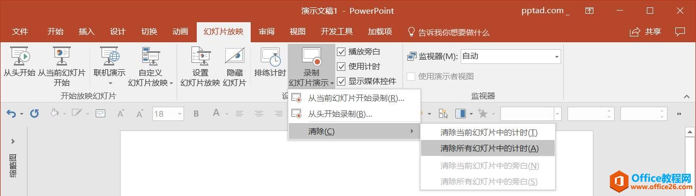Switch to the 开始 tab

tap(55, 32)
